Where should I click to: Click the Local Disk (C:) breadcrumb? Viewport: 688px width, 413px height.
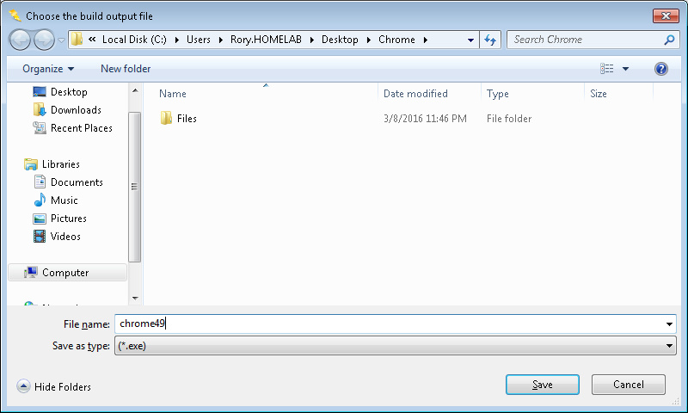coord(134,40)
